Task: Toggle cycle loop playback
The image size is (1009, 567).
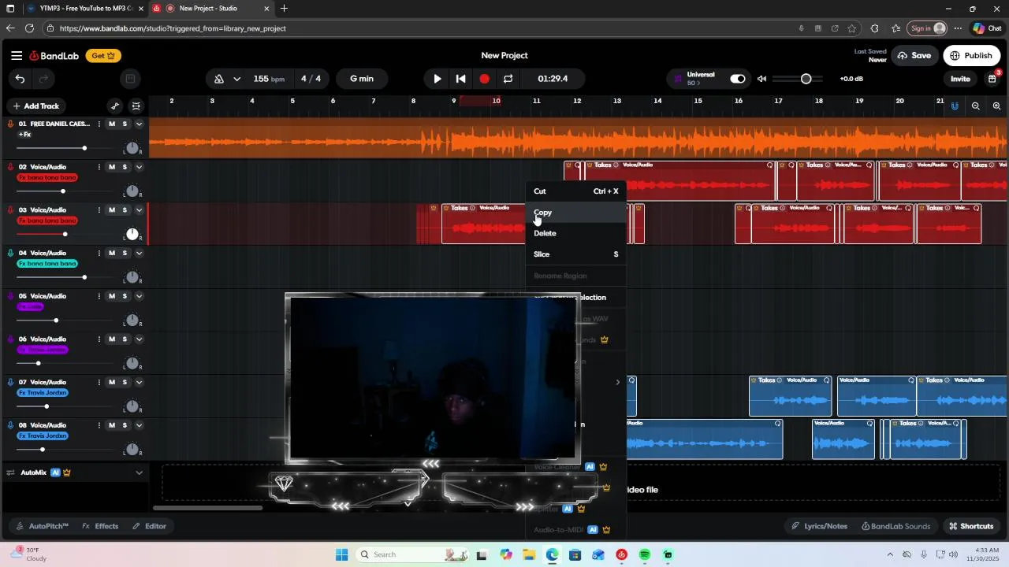Action: tap(508, 79)
